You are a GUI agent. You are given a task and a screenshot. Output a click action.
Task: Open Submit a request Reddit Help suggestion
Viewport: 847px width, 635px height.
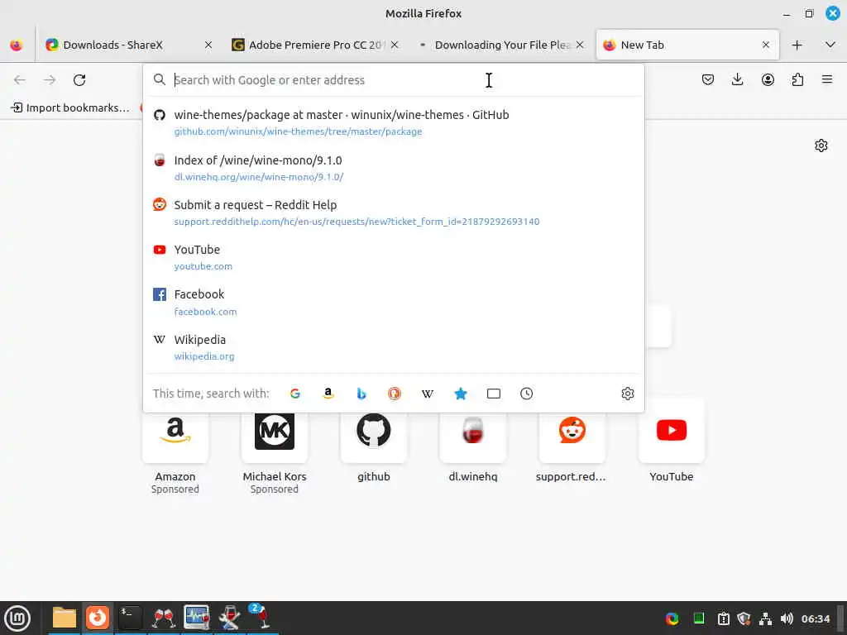[394, 212]
